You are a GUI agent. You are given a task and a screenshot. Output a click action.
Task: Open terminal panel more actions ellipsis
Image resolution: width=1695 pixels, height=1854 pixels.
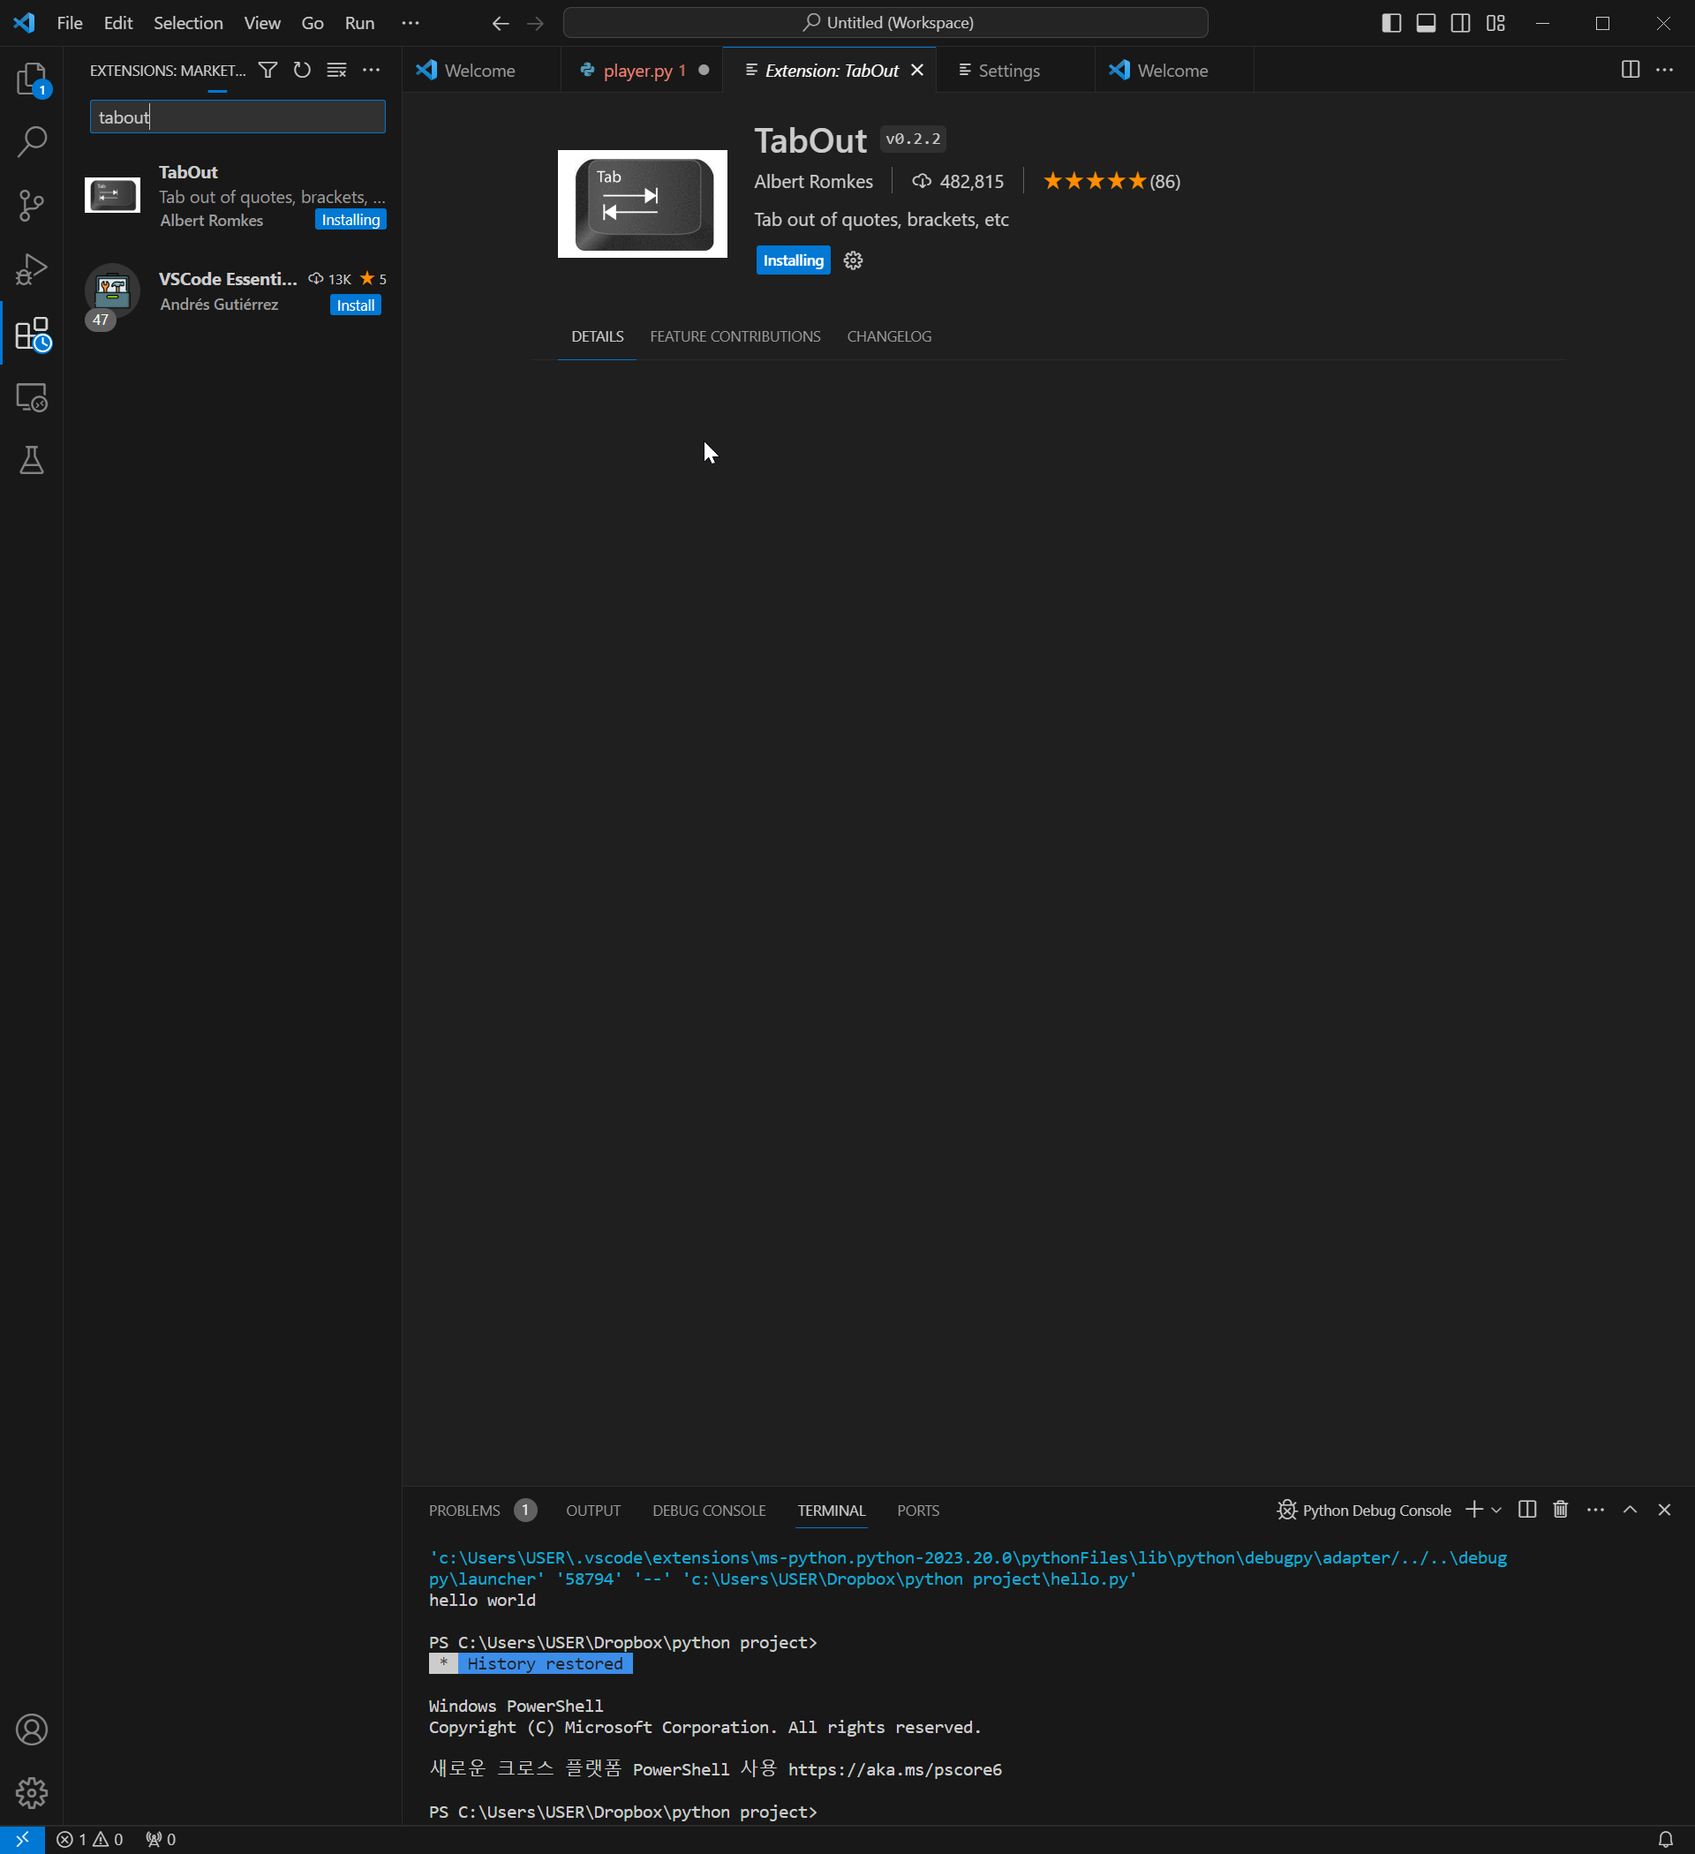tap(1595, 1509)
